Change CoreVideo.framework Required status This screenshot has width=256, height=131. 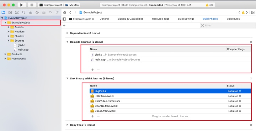tap(234, 101)
